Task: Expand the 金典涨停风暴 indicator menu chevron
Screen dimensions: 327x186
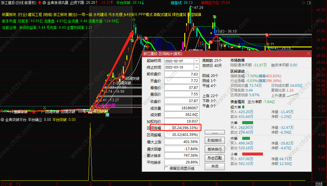Action: 44,3
